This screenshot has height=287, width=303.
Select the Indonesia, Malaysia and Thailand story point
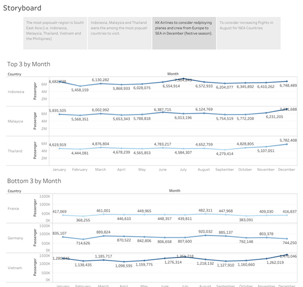click(x=120, y=33)
